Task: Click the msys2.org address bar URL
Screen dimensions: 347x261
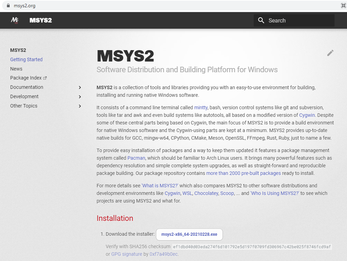Action: (x=25, y=6)
